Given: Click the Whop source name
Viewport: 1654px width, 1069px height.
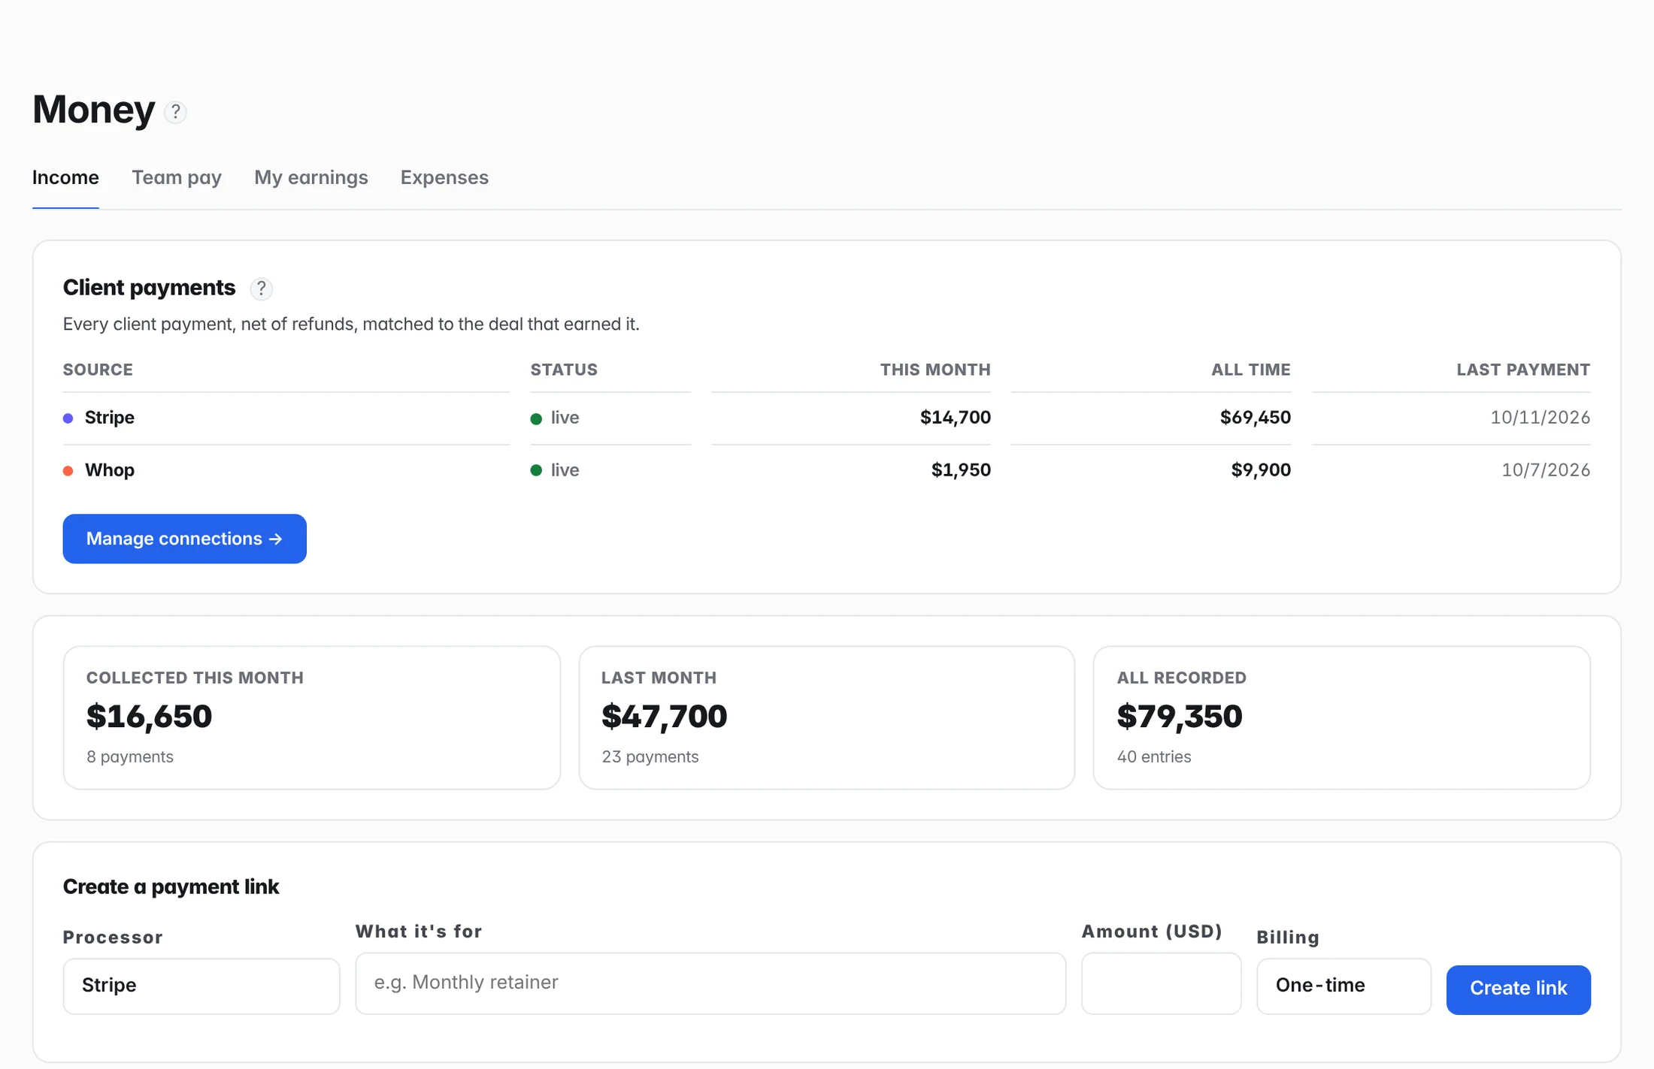Looking at the screenshot, I should coord(110,470).
